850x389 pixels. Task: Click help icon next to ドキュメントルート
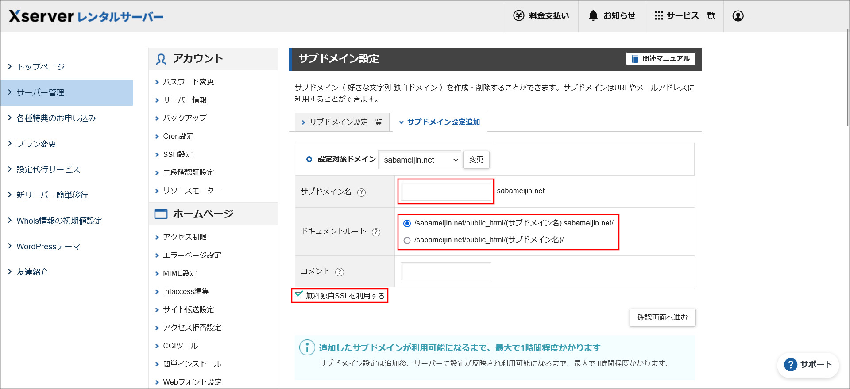(376, 232)
